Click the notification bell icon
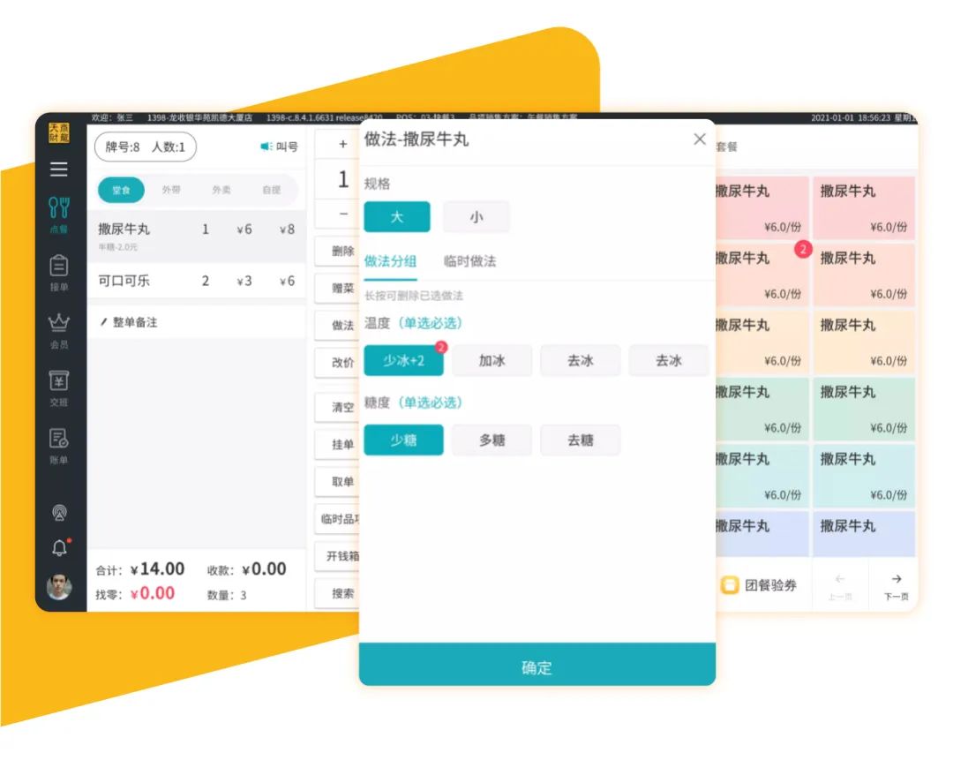 pos(59,547)
